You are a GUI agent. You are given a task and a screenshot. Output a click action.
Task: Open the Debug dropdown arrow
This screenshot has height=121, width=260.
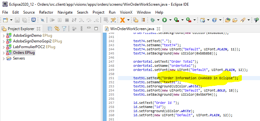[x=158, y=20]
